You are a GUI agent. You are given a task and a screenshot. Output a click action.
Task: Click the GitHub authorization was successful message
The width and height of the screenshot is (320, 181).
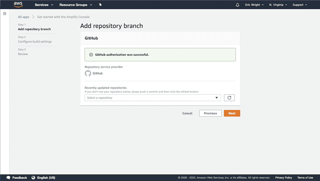122,55
